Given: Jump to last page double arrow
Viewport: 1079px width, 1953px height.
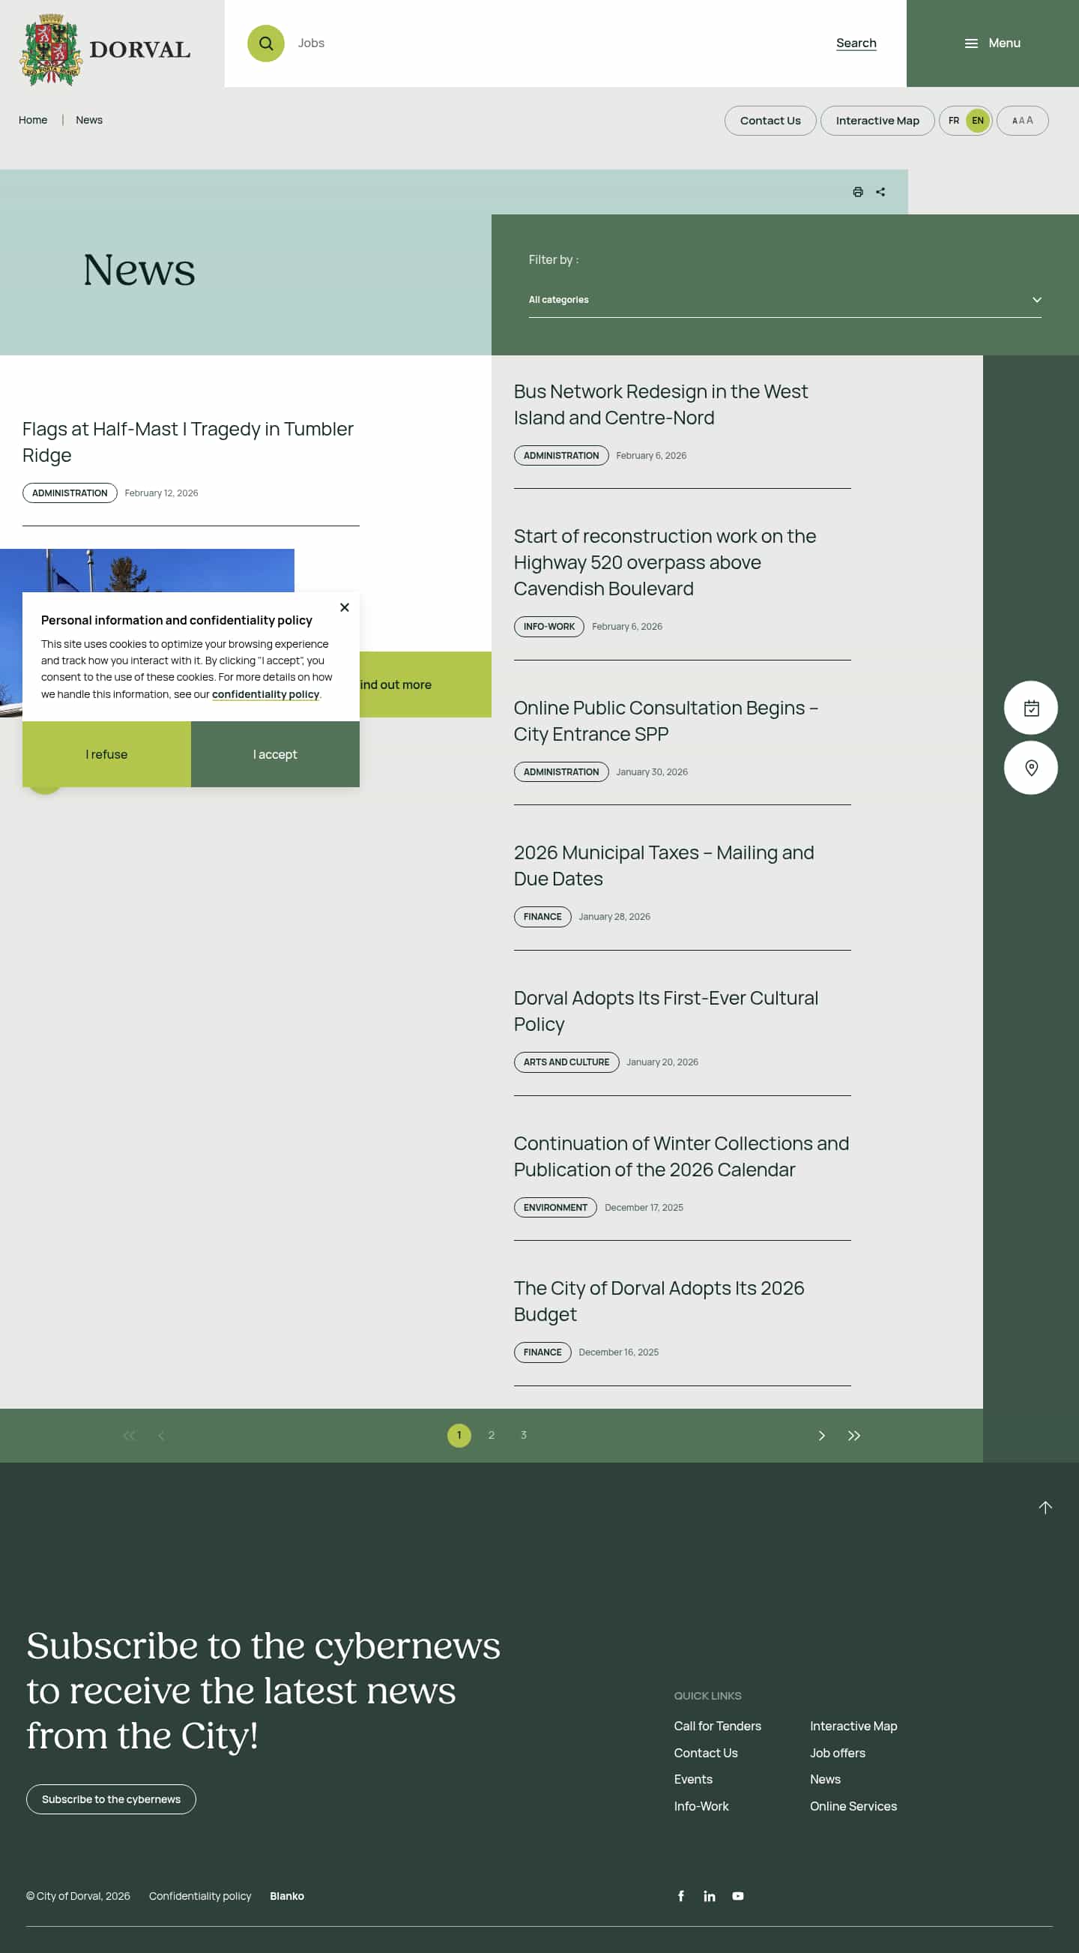Looking at the screenshot, I should pos(854,1435).
